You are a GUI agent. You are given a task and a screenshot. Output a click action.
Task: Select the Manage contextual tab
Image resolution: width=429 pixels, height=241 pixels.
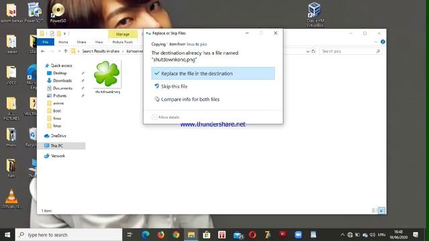point(123,34)
